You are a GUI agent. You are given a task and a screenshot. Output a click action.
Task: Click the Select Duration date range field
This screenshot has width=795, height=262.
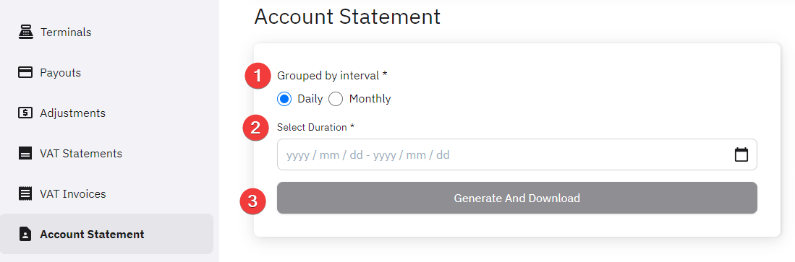pyautogui.click(x=516, y=154)
